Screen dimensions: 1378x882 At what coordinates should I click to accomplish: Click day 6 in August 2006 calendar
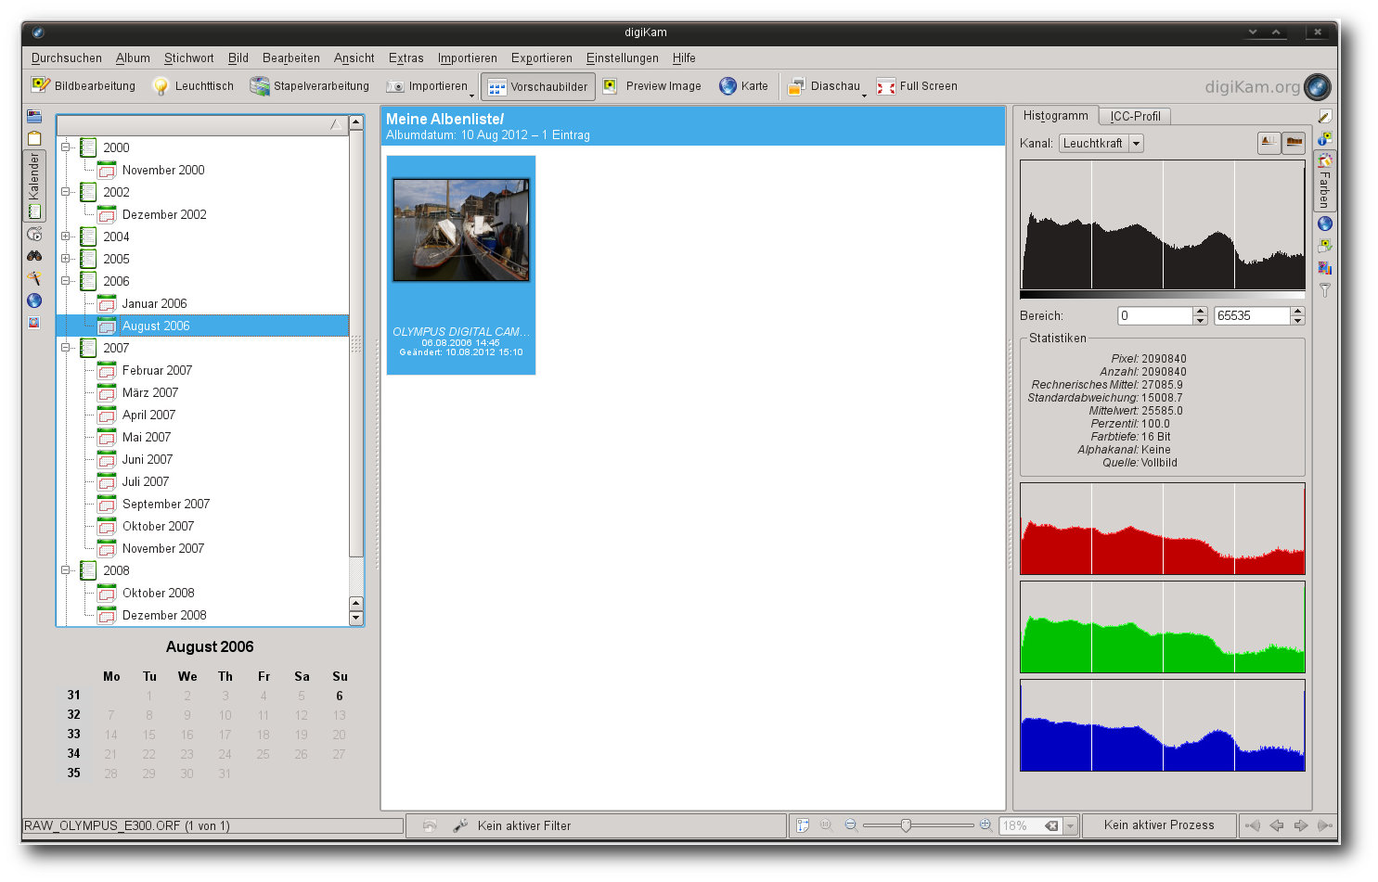[340, 696]
